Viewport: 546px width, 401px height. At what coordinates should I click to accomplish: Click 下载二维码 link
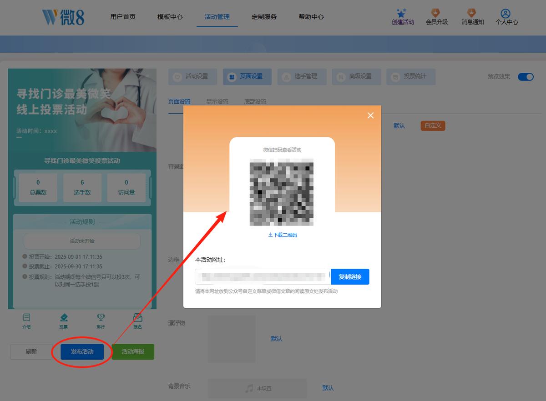(282, 235)
